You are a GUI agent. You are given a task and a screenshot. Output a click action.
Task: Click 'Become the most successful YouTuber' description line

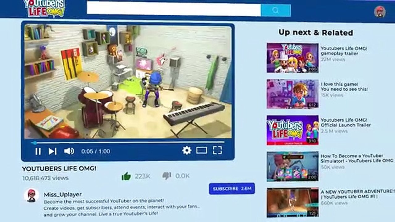[104, 201]
